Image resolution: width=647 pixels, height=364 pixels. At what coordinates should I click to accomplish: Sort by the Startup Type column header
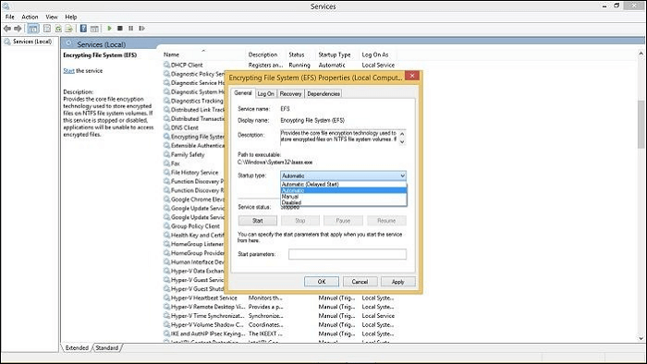coord(335,55)
